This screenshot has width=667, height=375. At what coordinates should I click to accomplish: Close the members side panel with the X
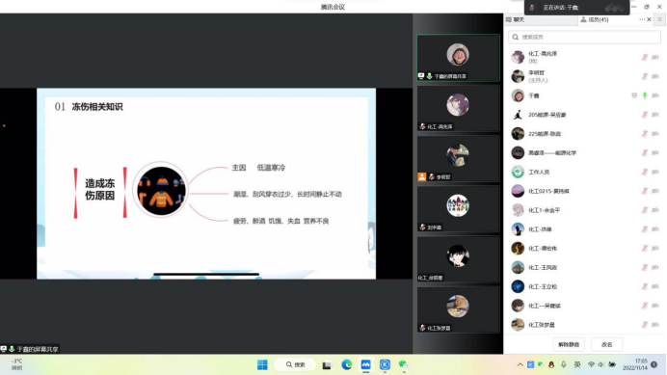click(649, 19)
